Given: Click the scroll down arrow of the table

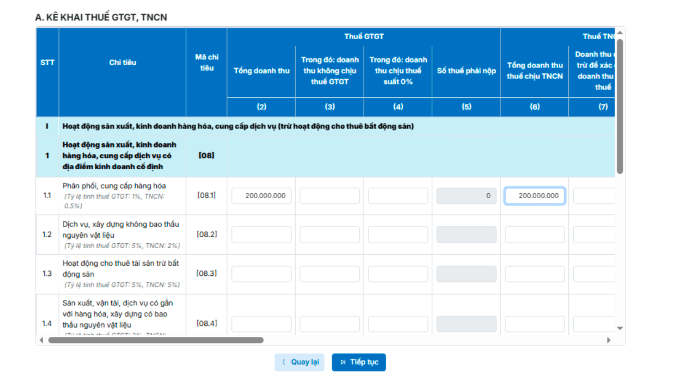Looking at the screenshot, I should pos(620,328).
